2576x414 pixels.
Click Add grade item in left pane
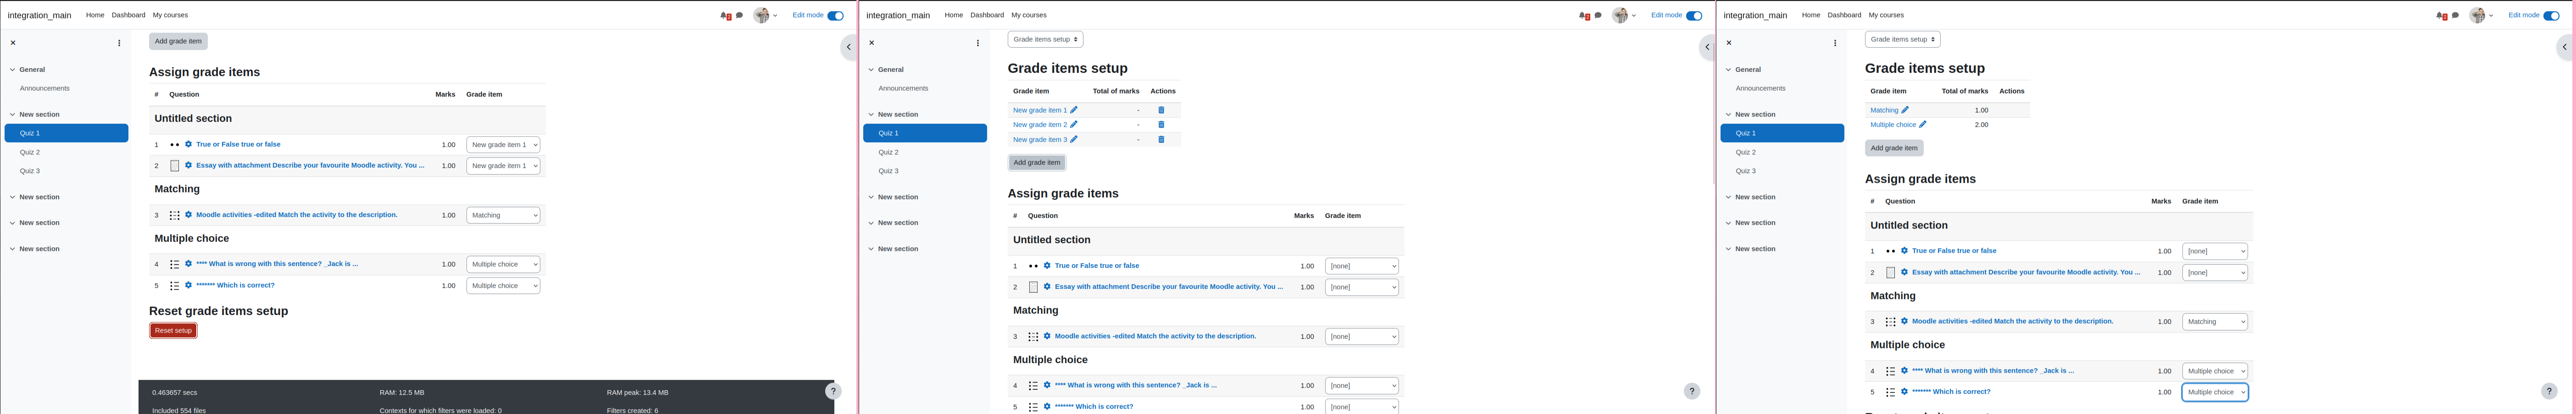coord(178,41)
